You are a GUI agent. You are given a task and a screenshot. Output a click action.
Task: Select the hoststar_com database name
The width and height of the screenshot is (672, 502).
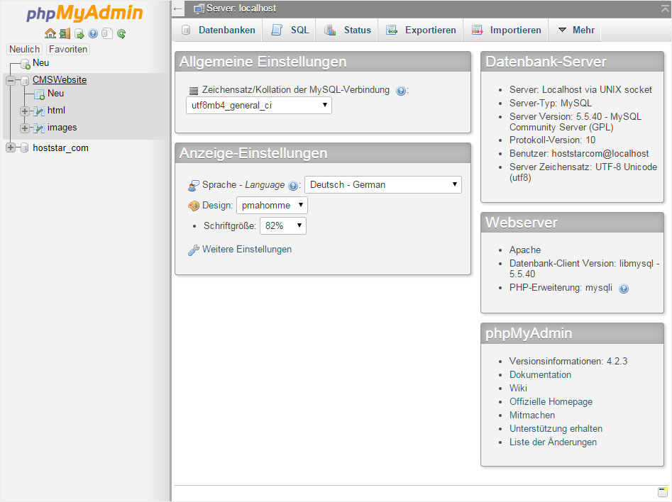[x=60, y=147]
